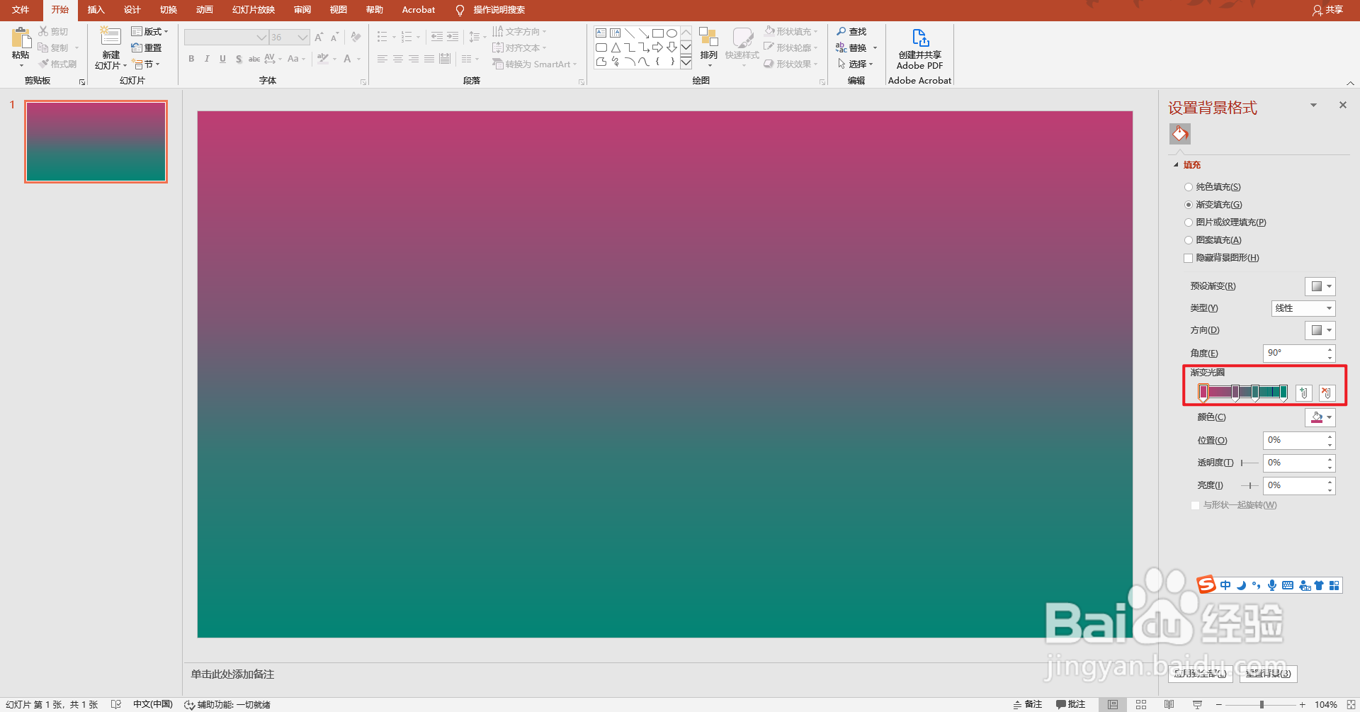Select slide 1 thumbnail
This screenshot has height=712, width=1360.
(96, 142)
